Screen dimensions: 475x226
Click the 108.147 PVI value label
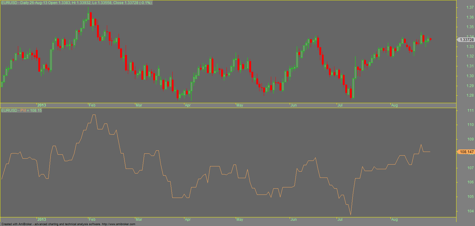pyautogui.click(x=467, y=152)
